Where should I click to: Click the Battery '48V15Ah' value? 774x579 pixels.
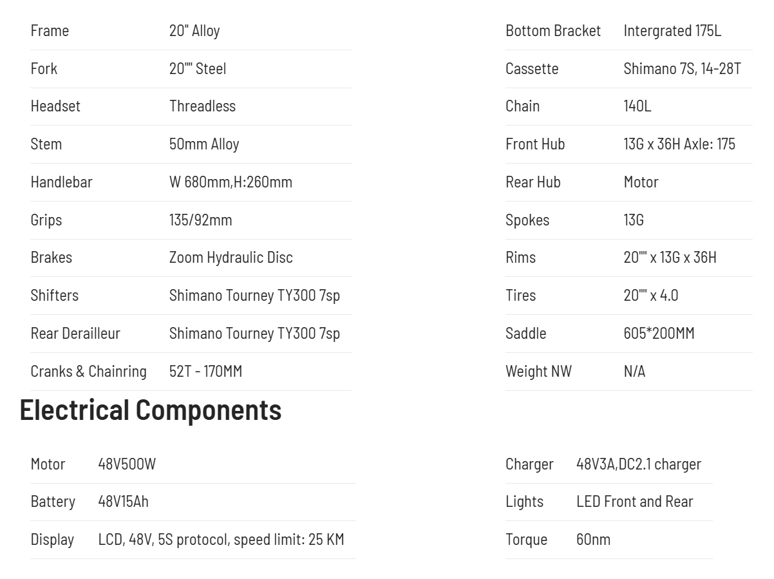tap(123, 502)
